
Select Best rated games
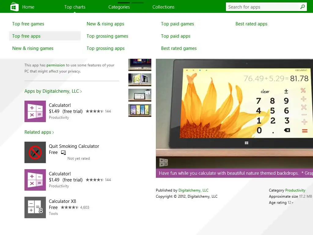pyautogui.click(x=179, y=48)
